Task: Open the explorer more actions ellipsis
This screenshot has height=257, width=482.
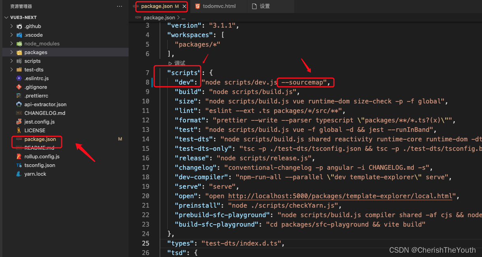Action: (120, 6)
